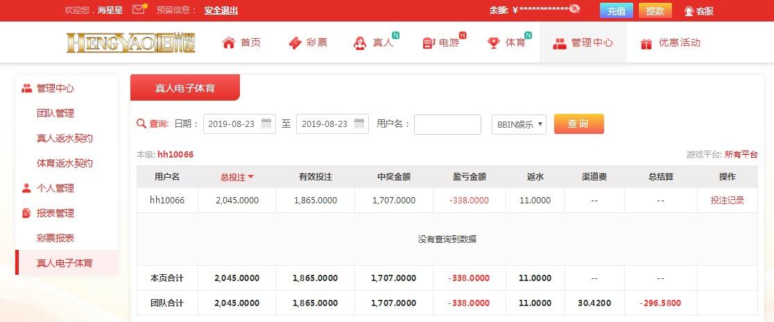Click username cell hh10066 in the table

(x=167, y=200)
